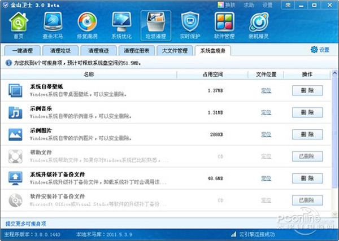Screen dimensions: 339x241
Task: Delete 系统自带壁纸 with 删除 button
Action: (x=307, y=90)
